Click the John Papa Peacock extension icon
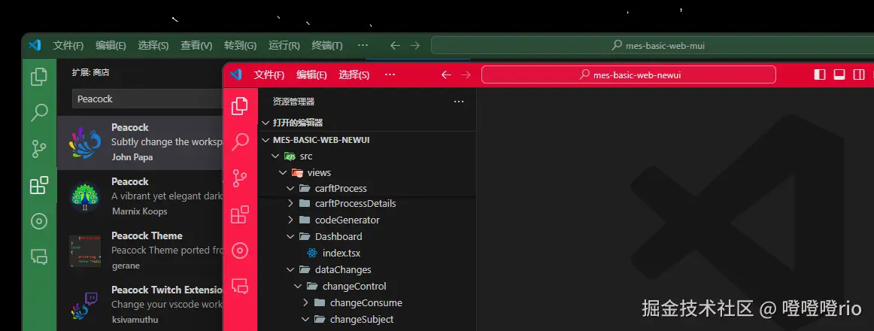The image size is (874, 331). click(x=85, y=143)
